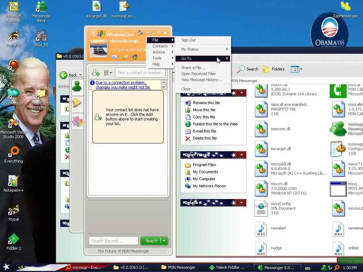Open Actions menu in Messenger

(x=160, y=52)
